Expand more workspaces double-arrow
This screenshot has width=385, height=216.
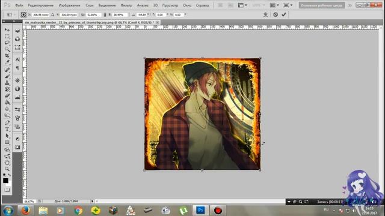(350, 5)
